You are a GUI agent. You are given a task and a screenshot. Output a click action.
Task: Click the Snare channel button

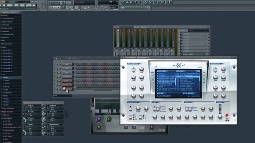pyautogui.click(x=67, y=77)
